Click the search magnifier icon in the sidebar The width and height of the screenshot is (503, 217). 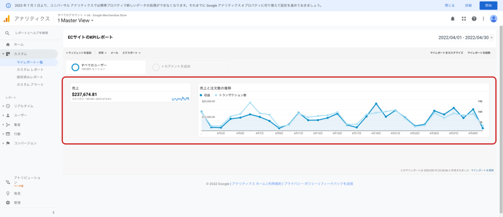click(x=7, y=33)
